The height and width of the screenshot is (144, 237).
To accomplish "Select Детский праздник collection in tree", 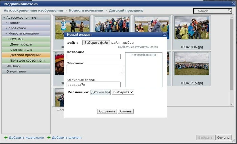I will (x=26, y=55).
